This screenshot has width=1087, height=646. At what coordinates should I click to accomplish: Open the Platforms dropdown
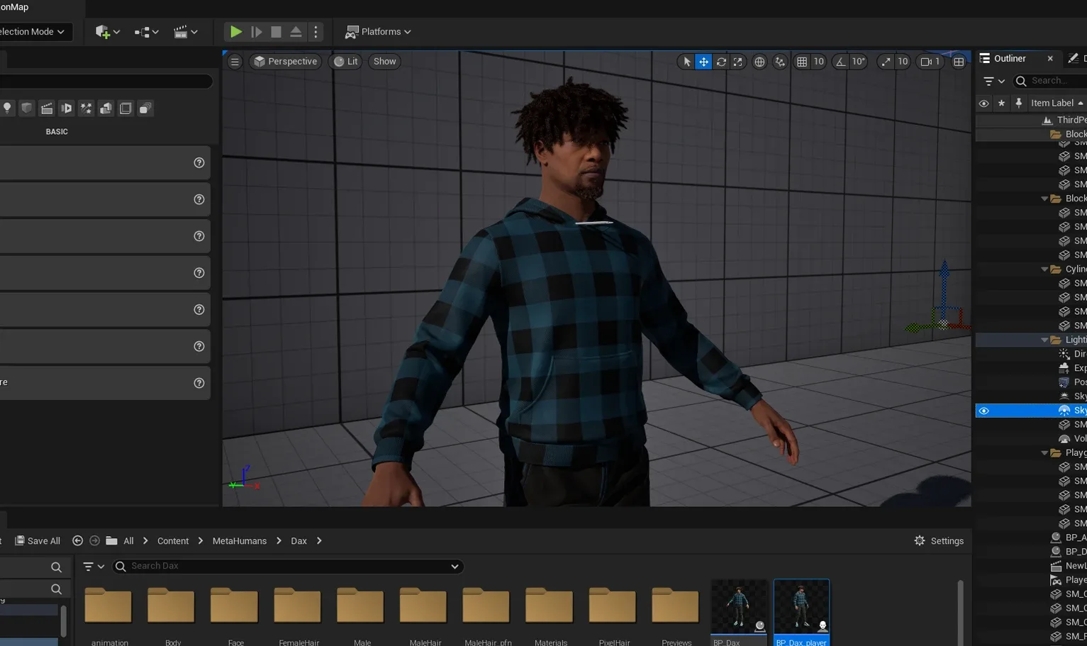tap(378, 32)
